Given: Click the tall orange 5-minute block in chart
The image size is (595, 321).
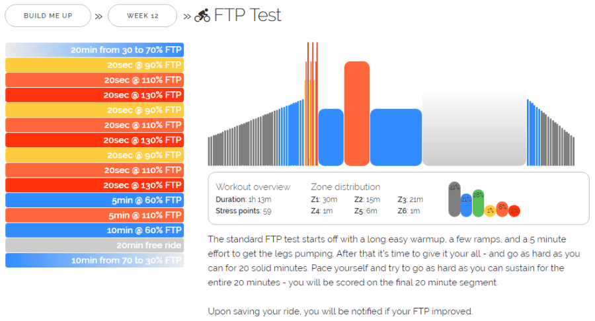Looking at the screenshot, I should (x=356, y=113).
